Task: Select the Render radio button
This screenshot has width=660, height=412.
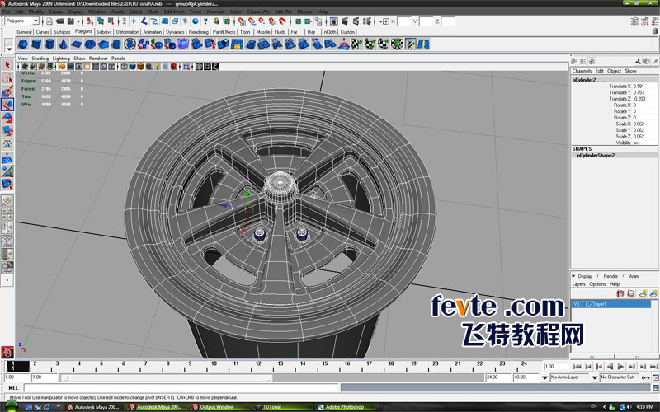Action: pos(600,276)
